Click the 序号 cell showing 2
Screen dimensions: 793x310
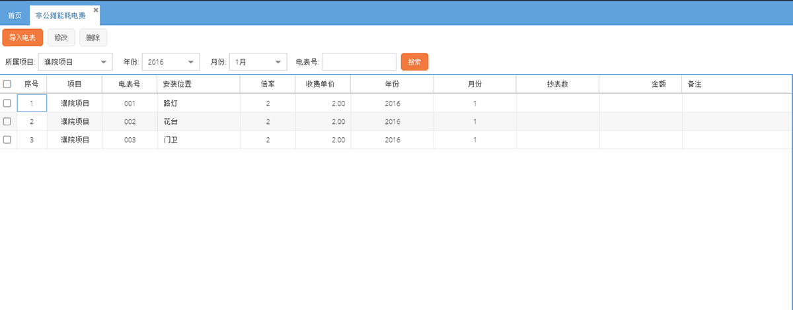[x=32, y=121]
